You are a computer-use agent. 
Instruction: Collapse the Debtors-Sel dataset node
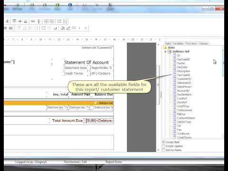[165, 52]
